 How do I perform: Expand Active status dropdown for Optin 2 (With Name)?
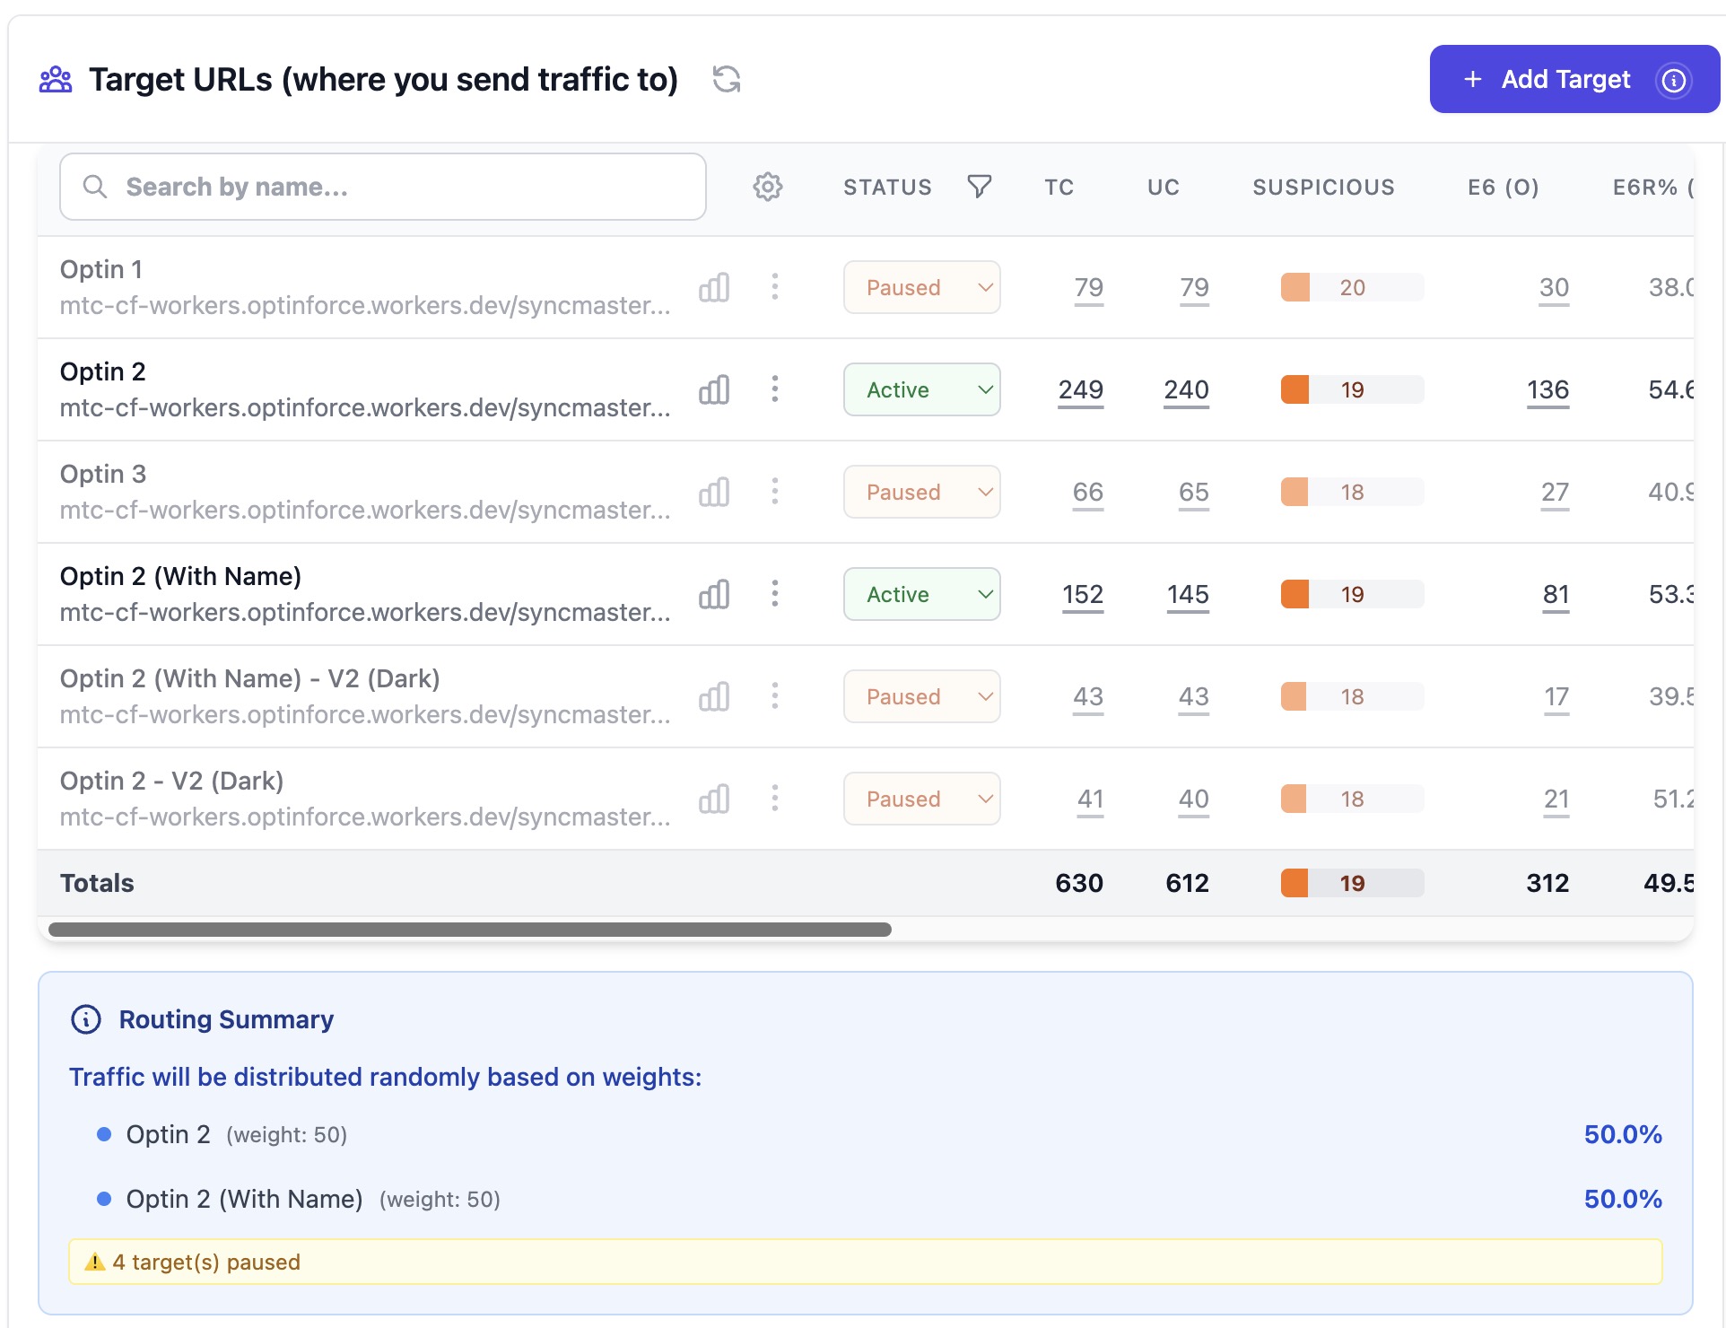pyautogui.click(x=921, y=594)
